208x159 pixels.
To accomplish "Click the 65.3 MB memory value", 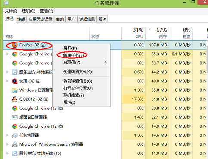I will (159, 54).
